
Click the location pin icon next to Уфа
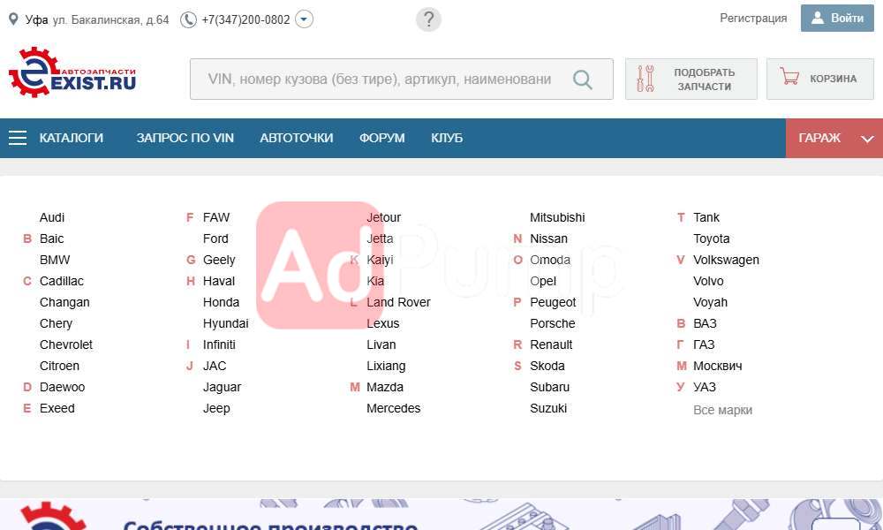pos(13,19)
